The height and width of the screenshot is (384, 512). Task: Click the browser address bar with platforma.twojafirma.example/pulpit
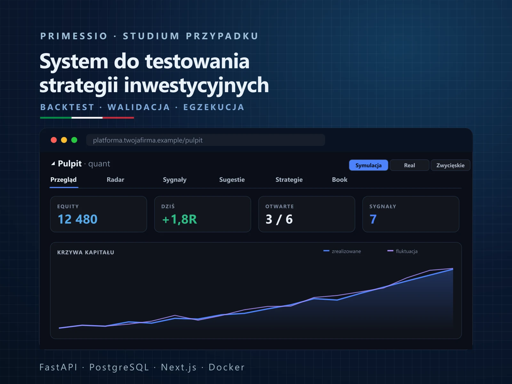pos(205,140)
